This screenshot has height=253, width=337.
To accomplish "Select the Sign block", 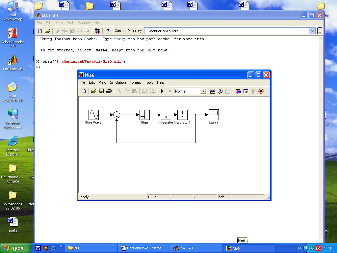I will (145, 115).
